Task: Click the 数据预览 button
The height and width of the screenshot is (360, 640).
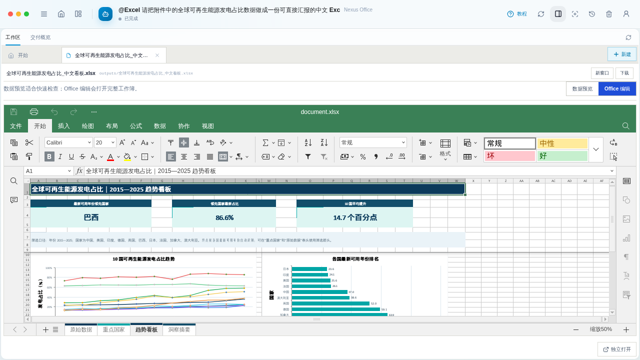Action: [x=582, y=88]
